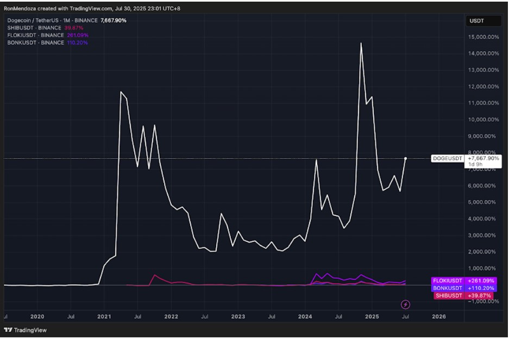
Task: Click the 2021 label on the time axis
Action: pos(104,317)
